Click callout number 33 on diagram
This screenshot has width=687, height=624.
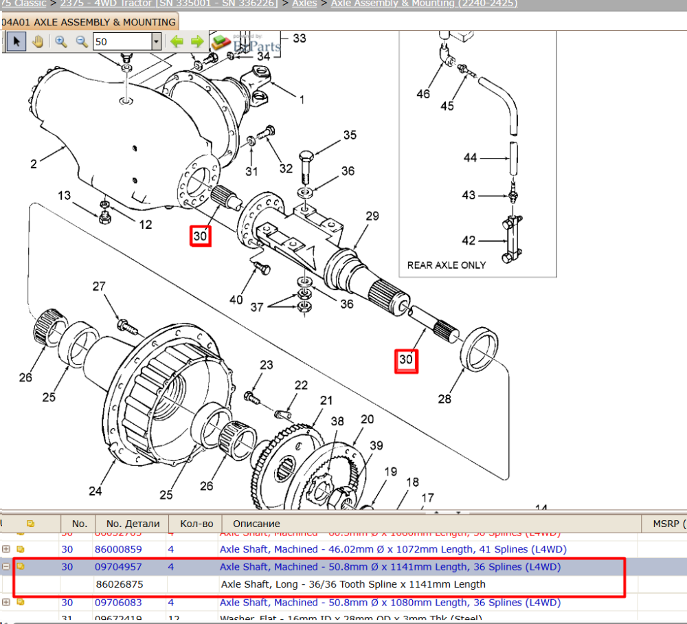click(x=300, y=38)
